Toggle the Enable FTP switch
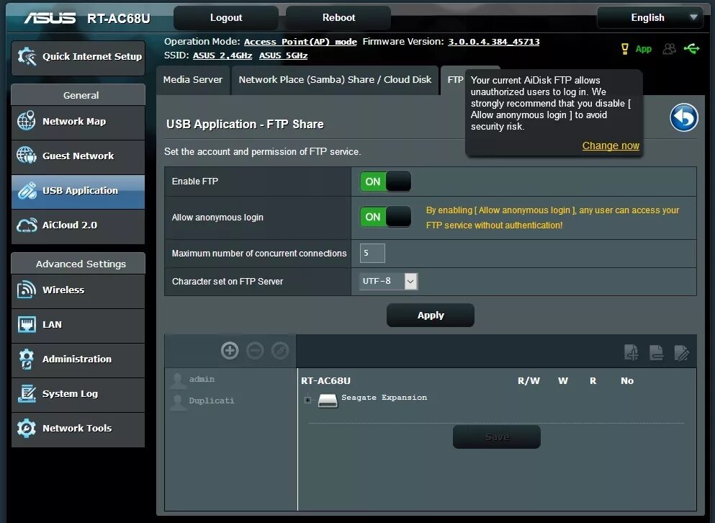Image resolution: width=715 pixels, height=523 pixels. (385, 182)
